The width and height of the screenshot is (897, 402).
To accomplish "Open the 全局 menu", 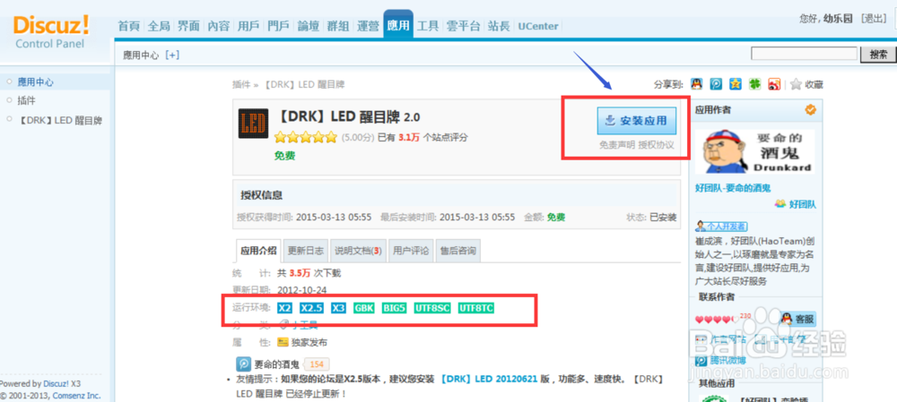I will click(x=159, y=26).
